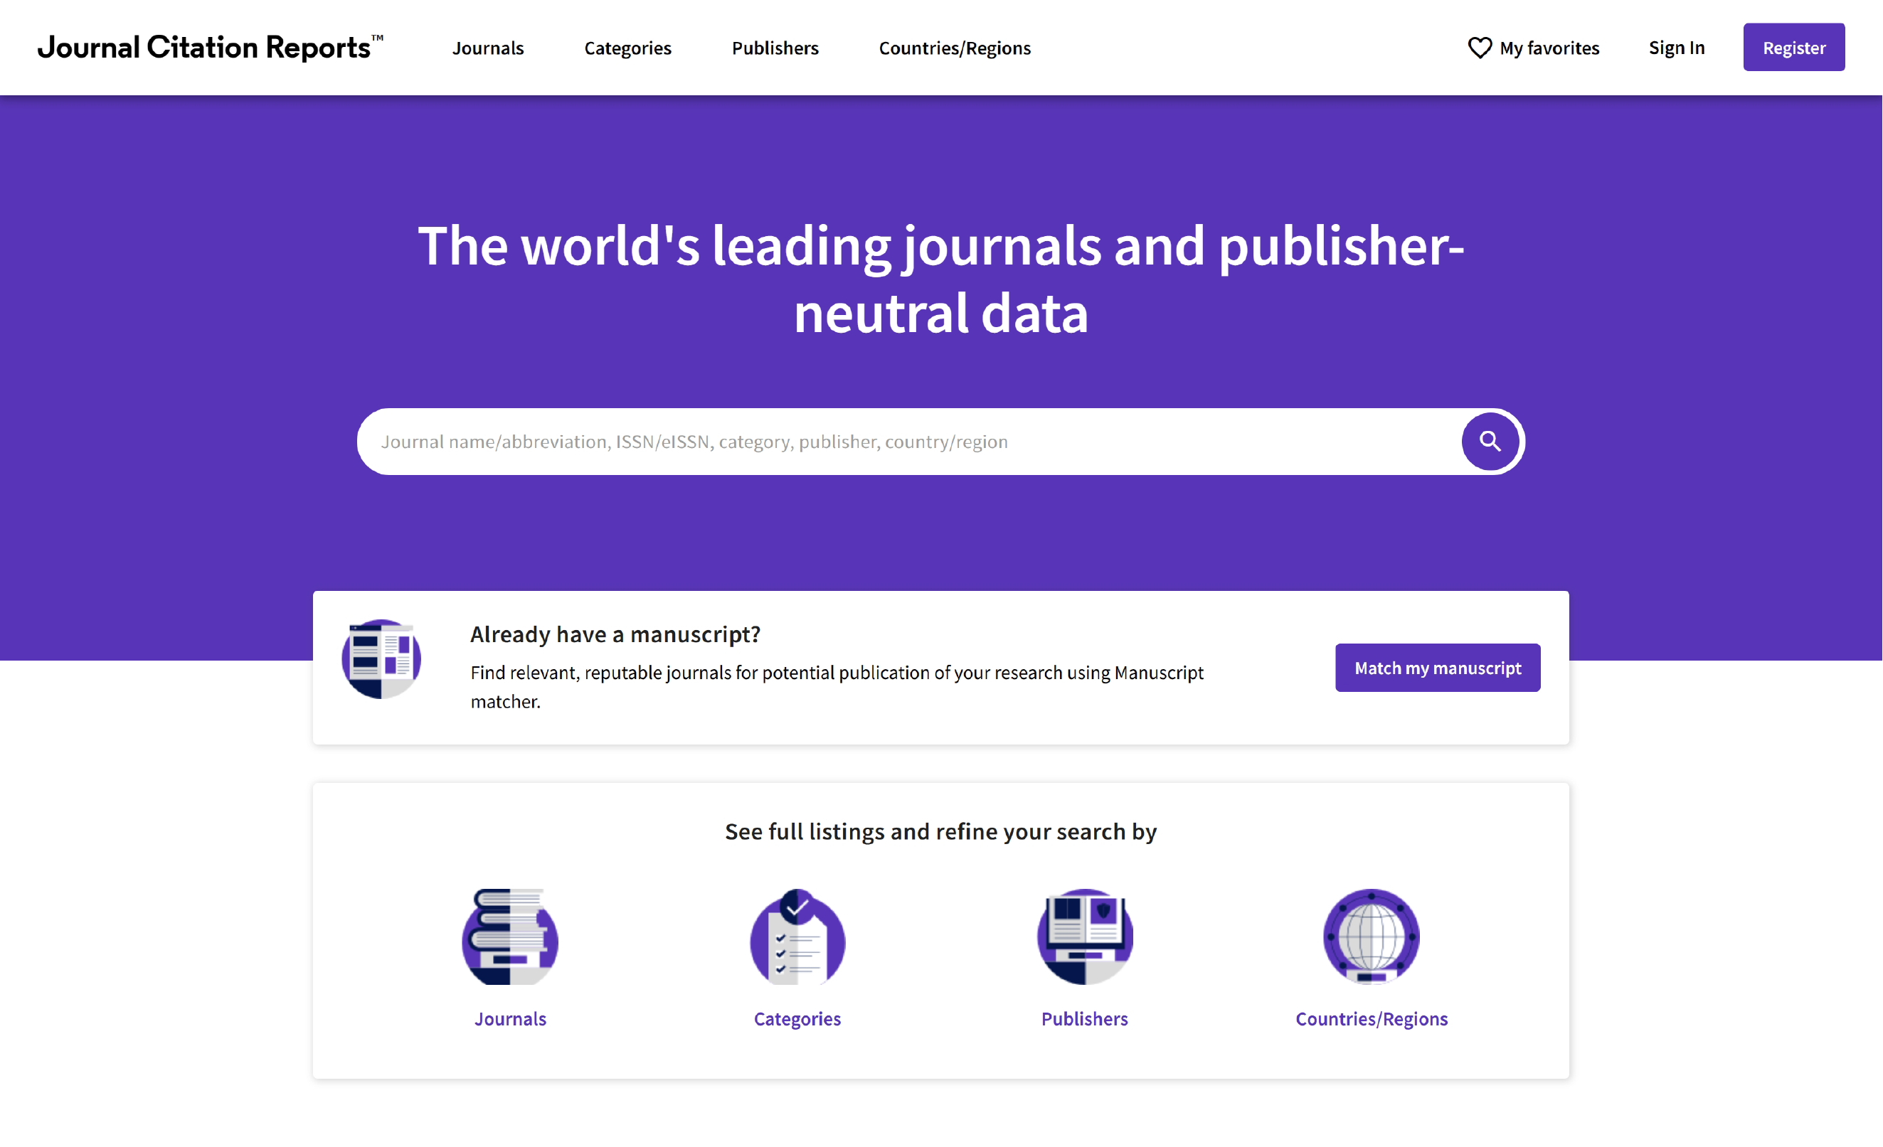
Task: Open Journals in the top navigation
Action: [x=487, y=48]
